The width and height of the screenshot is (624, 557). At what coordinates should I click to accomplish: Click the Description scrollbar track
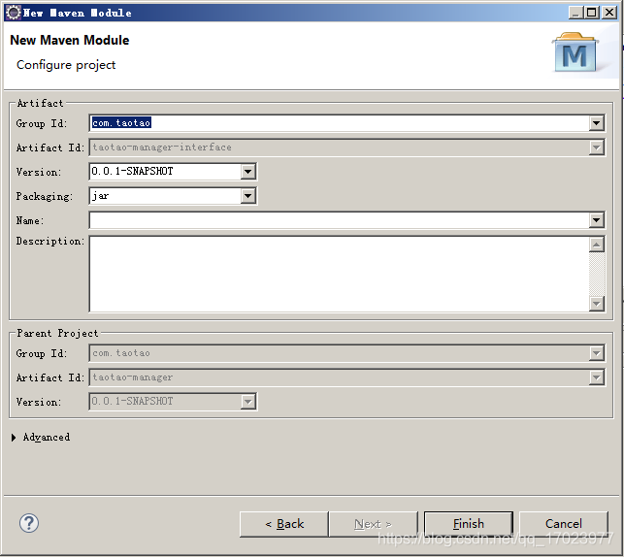click(x=596, y=274)
